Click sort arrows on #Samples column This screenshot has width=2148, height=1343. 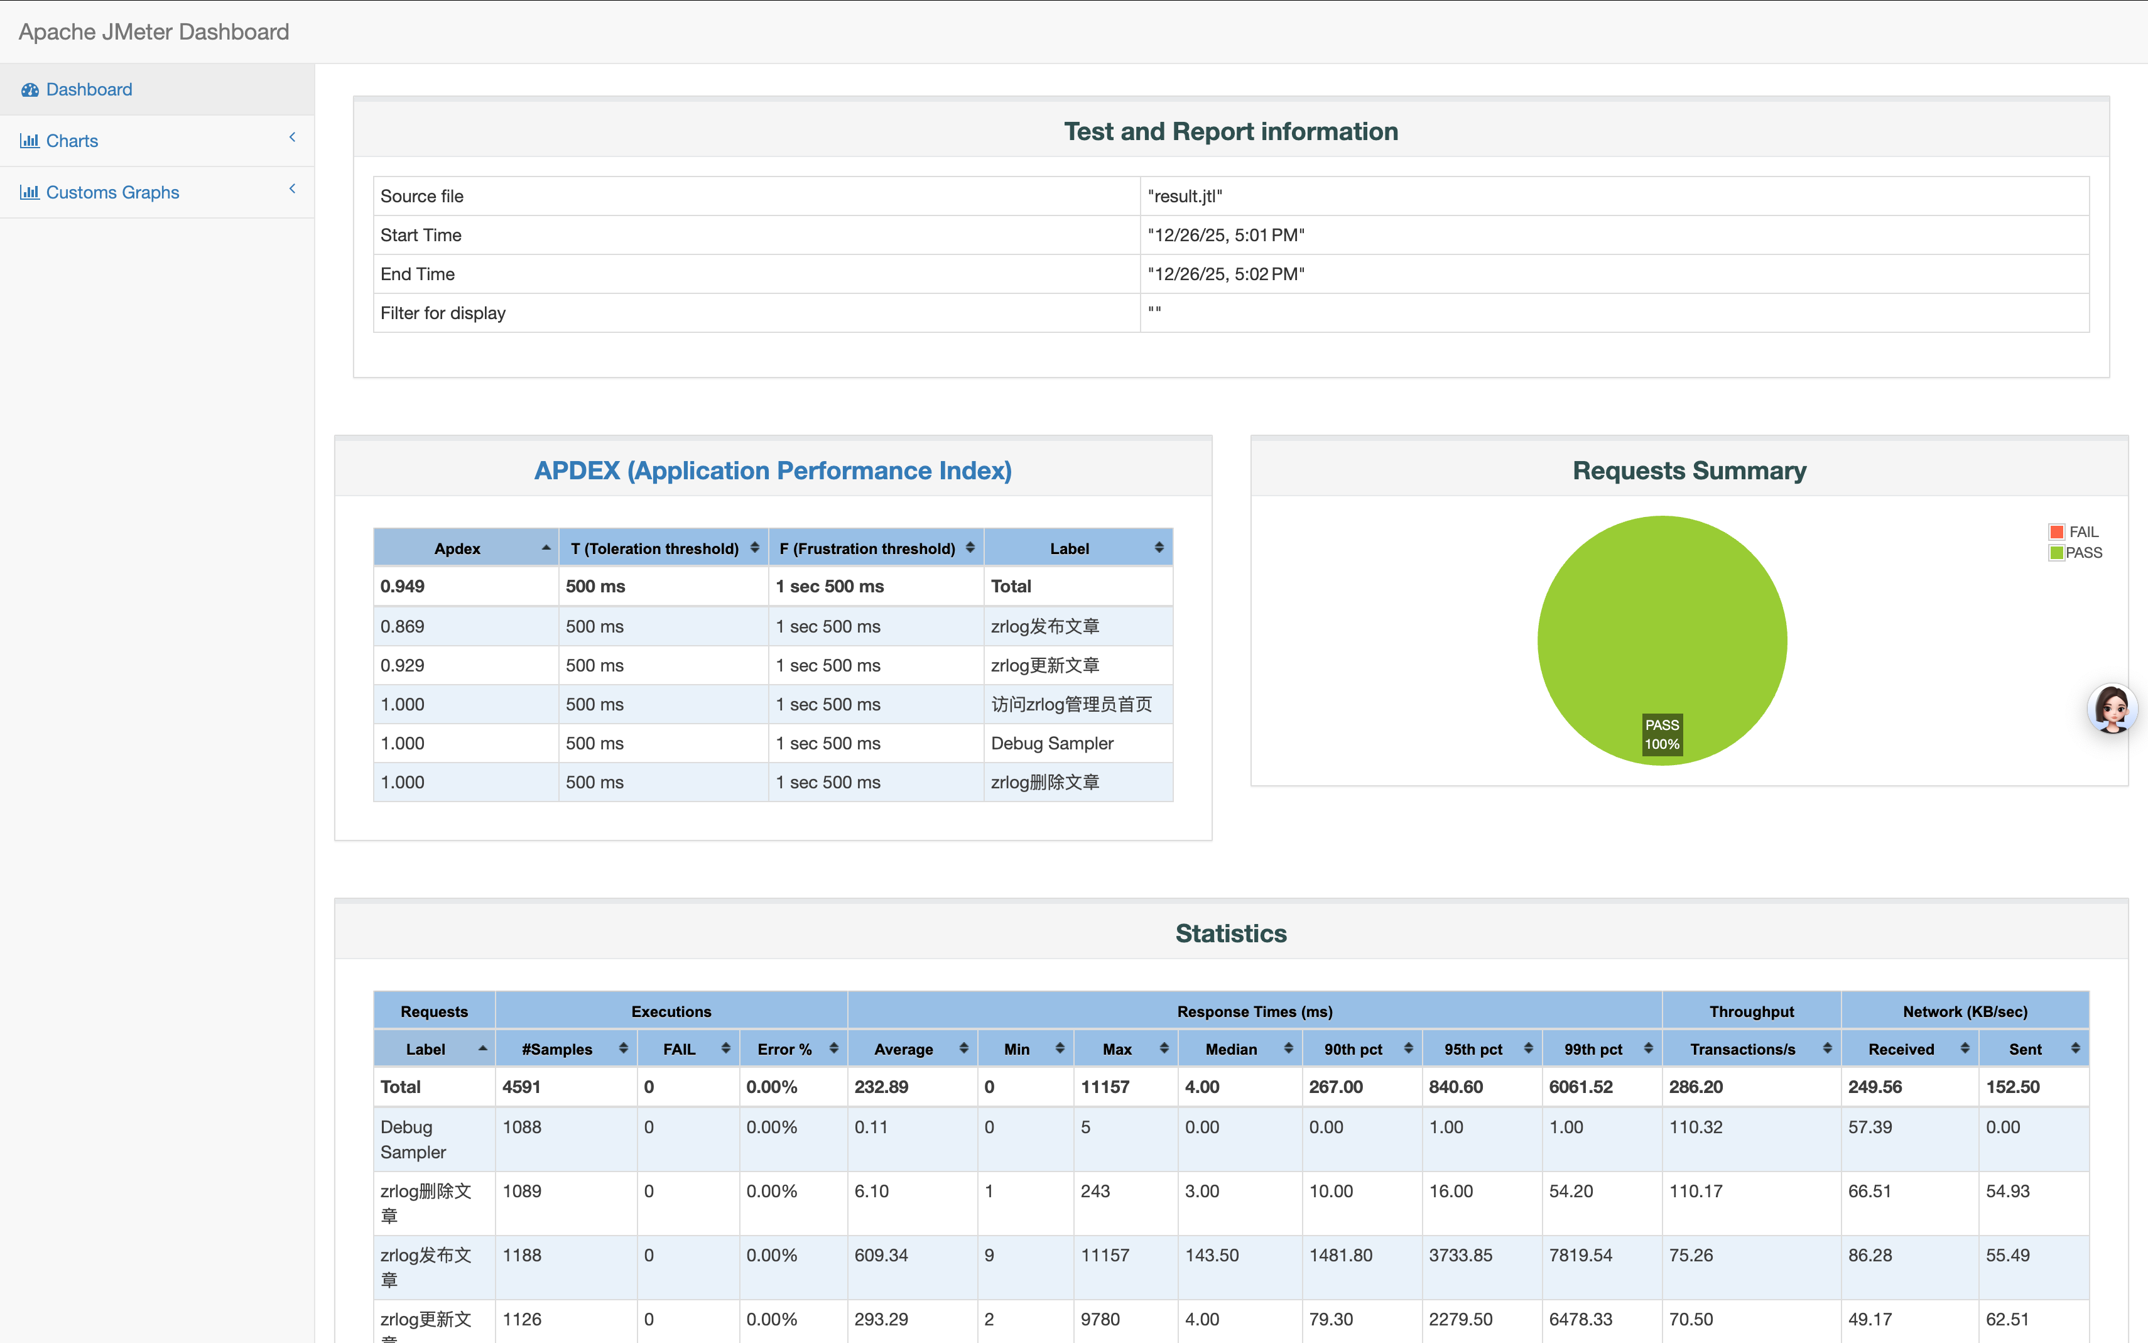tap(623, 1049)
